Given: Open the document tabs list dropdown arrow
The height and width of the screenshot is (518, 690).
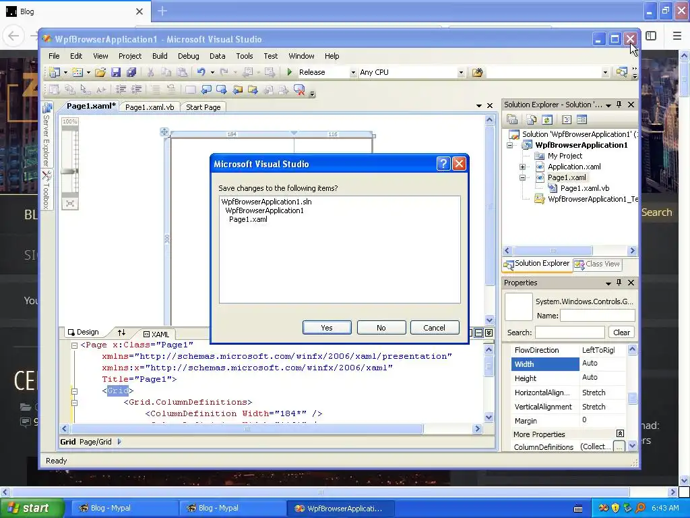Looking at the screenshot, I should pos(479,106).
